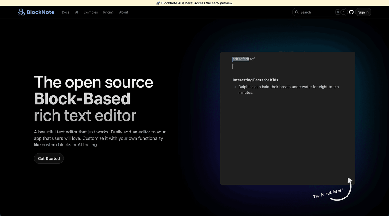This screenshot has height=216, width=389.
Task: Click the 'BlockNote AI is here!' banner text
Action: [x=177, y=3]
